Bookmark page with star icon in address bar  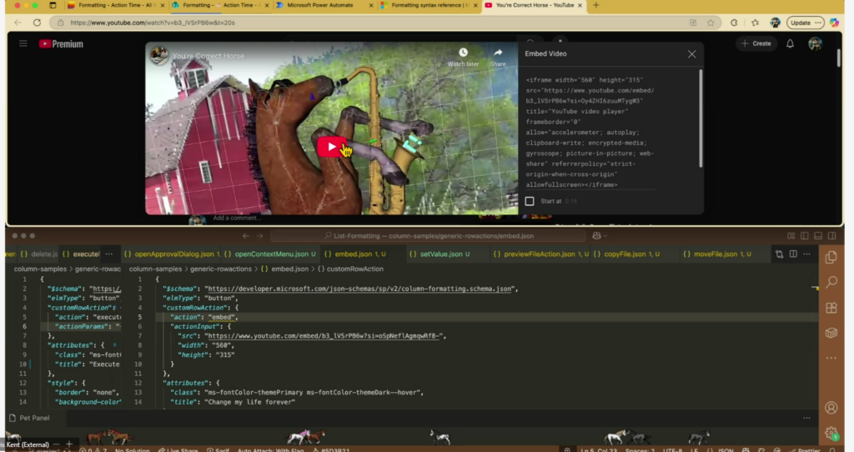(x=711, y=23)
